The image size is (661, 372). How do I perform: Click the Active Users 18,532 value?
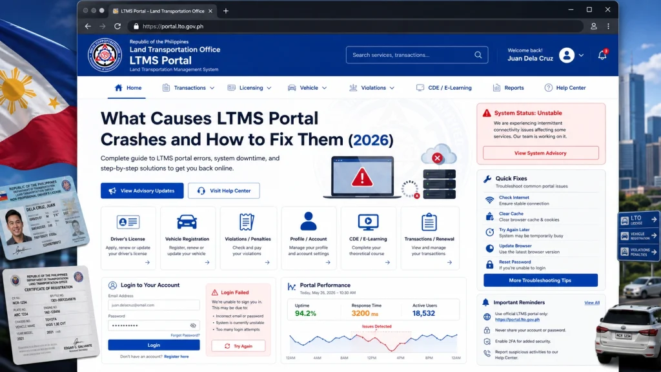423,313
